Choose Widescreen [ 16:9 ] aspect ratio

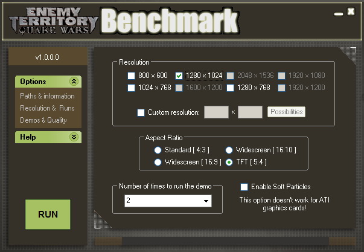tap(158, 163)
